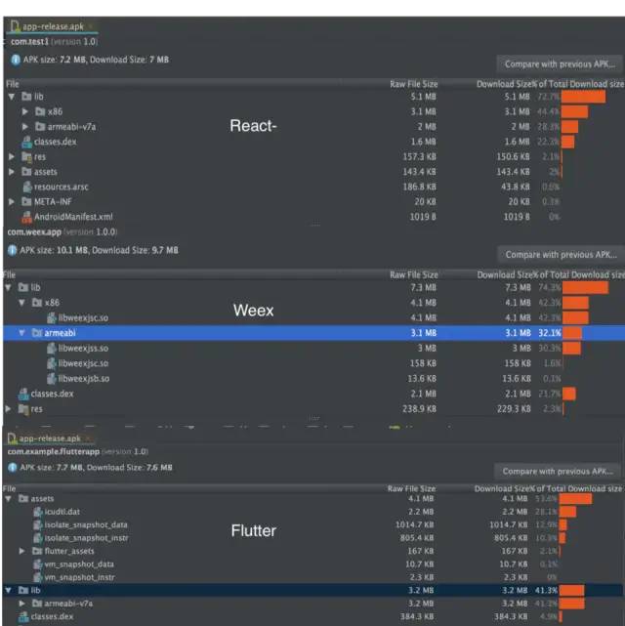625x626 pixels.
Task: Select x86 folder icon in the 3.1 MB row
Action: (x=40, y=111)
